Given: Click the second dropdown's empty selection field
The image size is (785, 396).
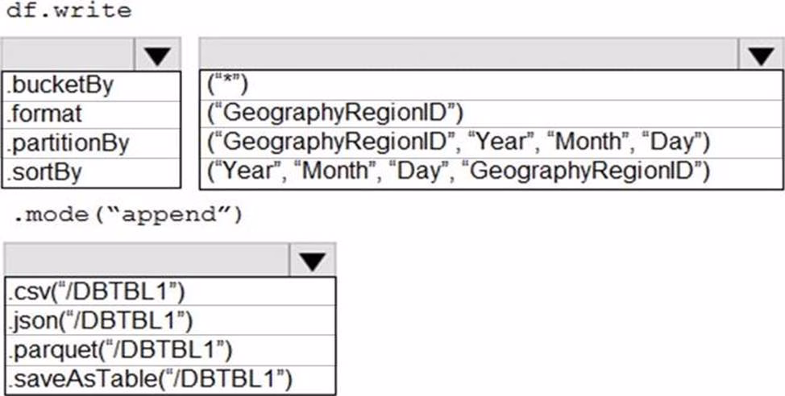Looking at the screenshot, I should point(467,55).
